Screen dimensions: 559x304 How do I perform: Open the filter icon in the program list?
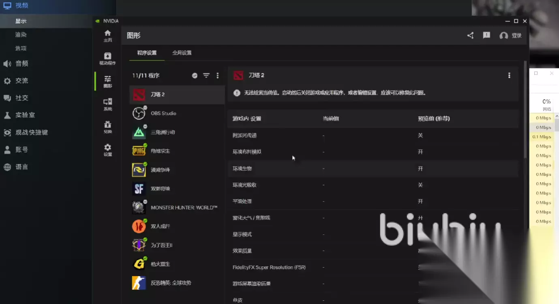(x=206, y=76)
